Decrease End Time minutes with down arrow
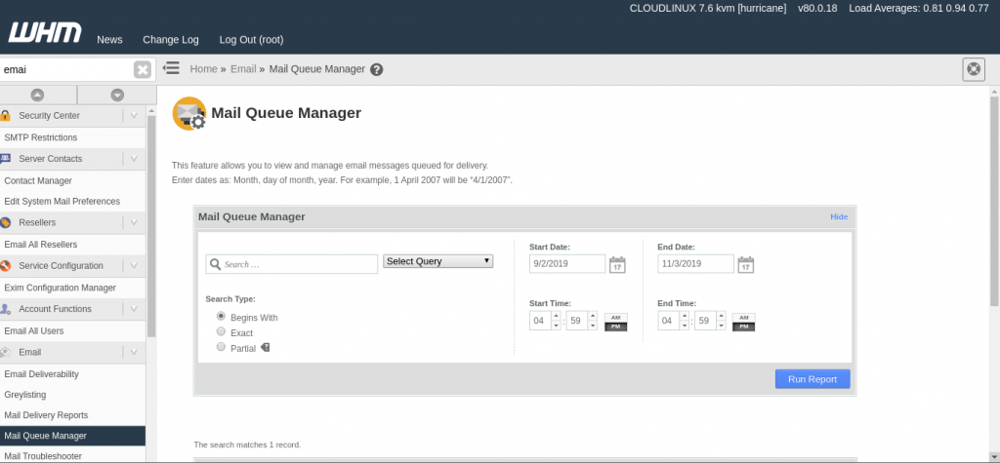Viewport: 1000px width, 463px height. 721,326
